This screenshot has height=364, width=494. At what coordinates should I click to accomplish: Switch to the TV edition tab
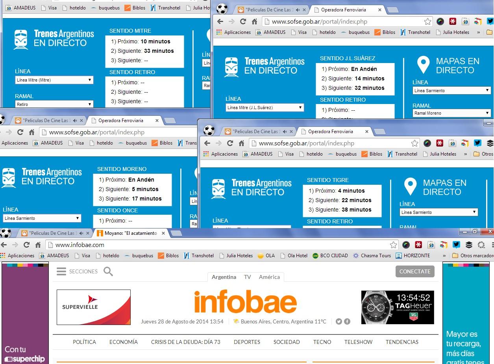[247, 277]
